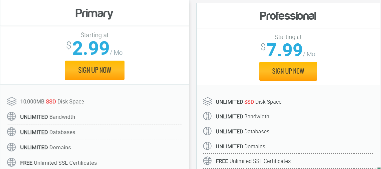Click globe icon beside Primary plan's Unlimited Domains

[12, 147]
